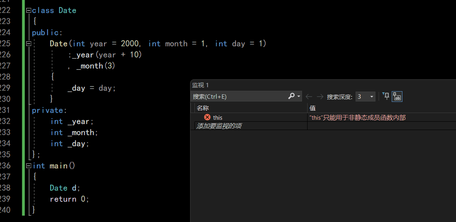Select the red this error message value
The width and height of the screenshot is (456, 222).
pos(358,117)
